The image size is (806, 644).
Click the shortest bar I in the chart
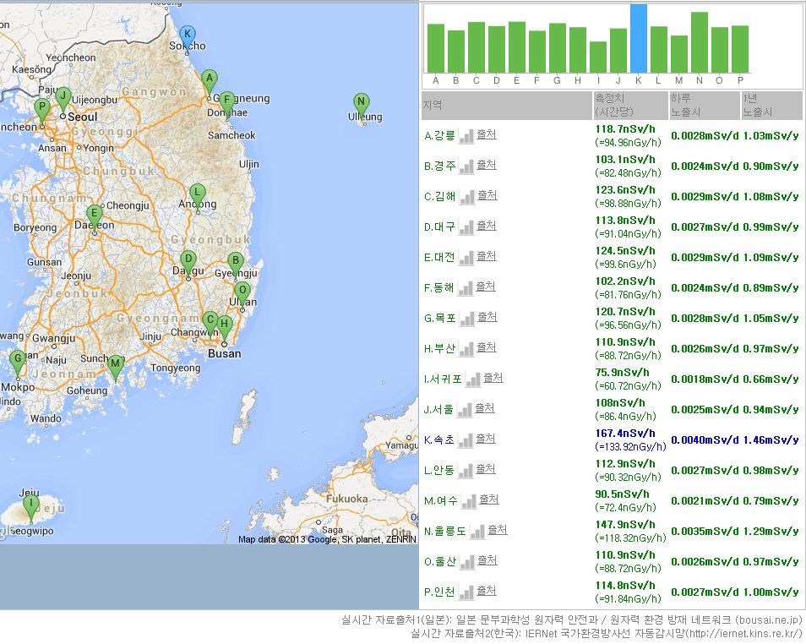(x=598, y=57)
